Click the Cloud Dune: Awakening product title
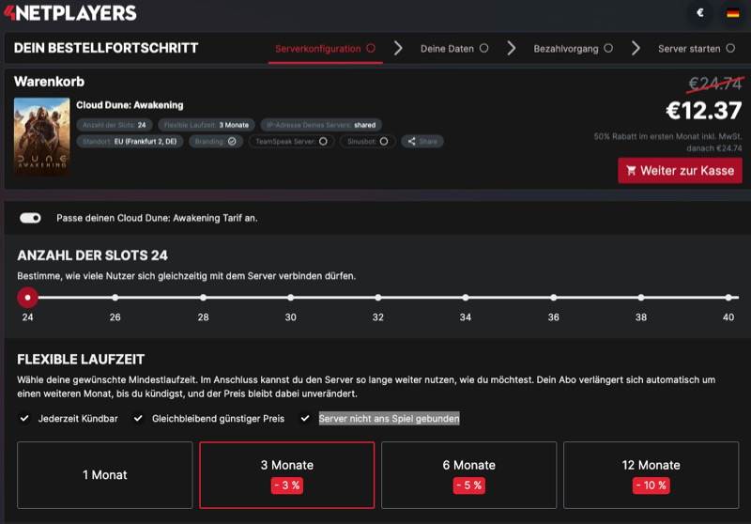Screen dimensions: 751x524 130,105
